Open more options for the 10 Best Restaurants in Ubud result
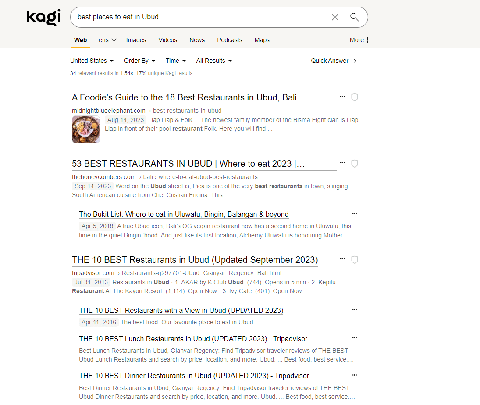Image resolution: width=480 pixels, height=405 pixels. tap(342, 259)
